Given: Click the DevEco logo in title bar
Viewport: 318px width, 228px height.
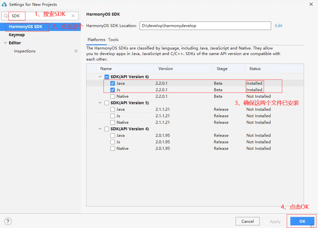Looking at the screenshot, I should pyautogui.click(x=4, y=4).
